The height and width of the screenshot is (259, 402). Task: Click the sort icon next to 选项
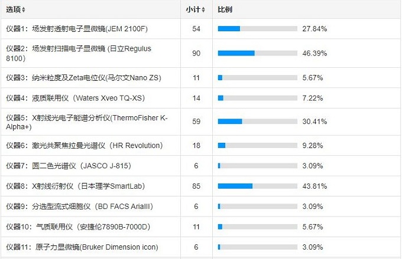tap(24, 10)
